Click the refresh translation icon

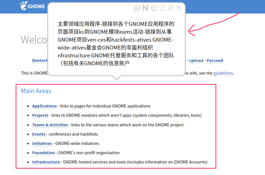[162, 8]
